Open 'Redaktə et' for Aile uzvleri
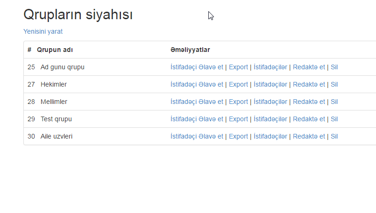Image resolution: width=376 pixels, height=213 pixels. tap(309, 136)
